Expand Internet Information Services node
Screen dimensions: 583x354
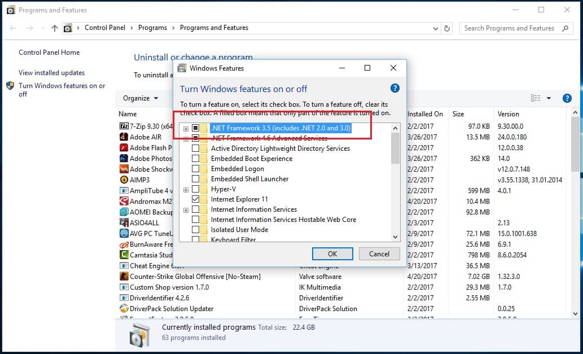tap(186, 210)
